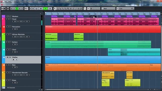Open the Edit menu

9,2
